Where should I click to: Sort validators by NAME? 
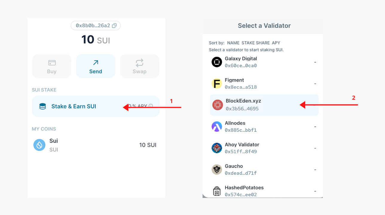(x=233, y=43)
